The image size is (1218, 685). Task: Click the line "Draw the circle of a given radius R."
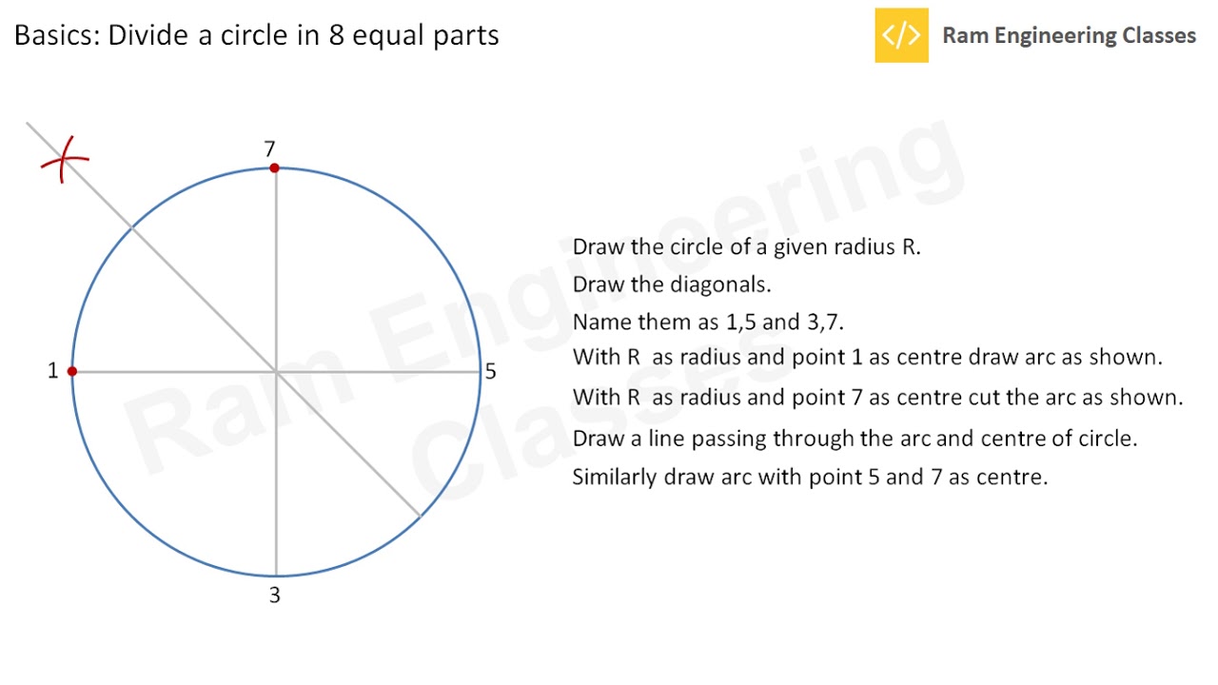click(x=746, y=247)
